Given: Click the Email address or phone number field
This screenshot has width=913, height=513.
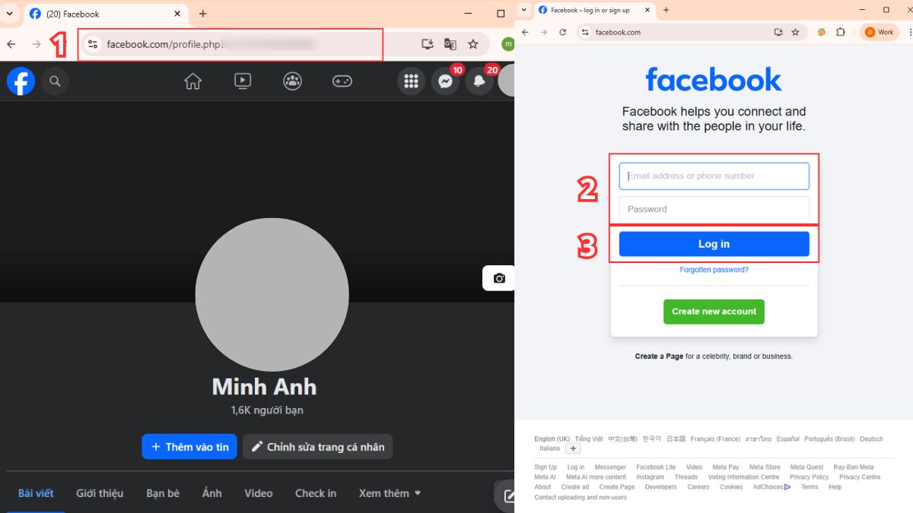Looking at the screenshot, I should click(x=714, y=176).
